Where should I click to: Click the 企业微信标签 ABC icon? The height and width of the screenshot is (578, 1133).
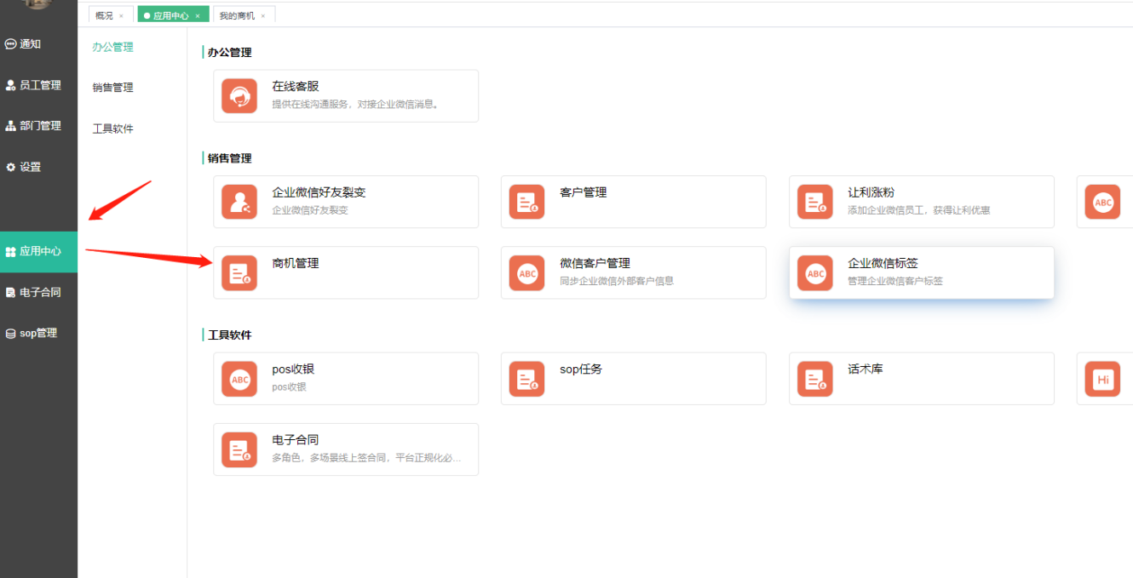815,273
